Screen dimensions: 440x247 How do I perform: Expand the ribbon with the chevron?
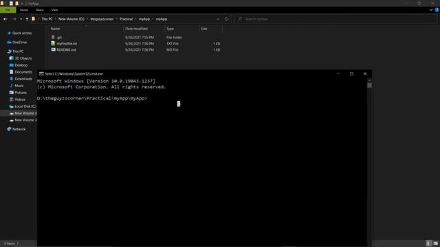431,10
